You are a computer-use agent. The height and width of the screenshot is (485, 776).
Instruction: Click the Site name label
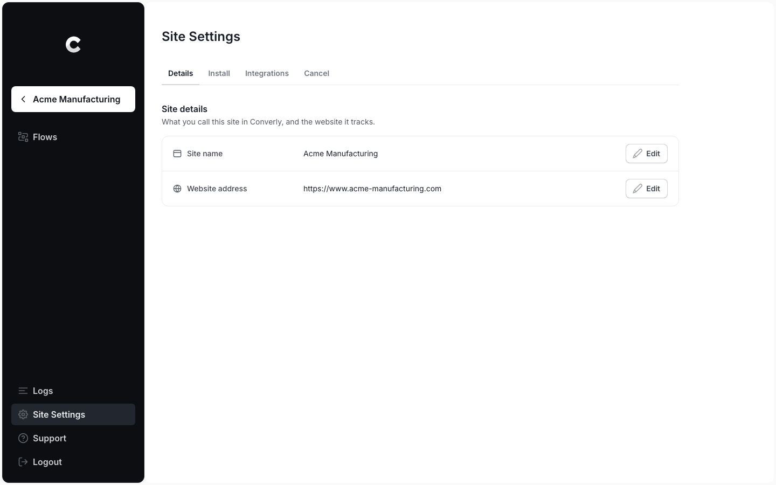(205, 154)
